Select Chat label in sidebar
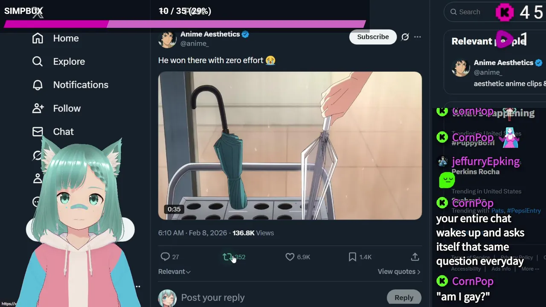 coord(64,132)
